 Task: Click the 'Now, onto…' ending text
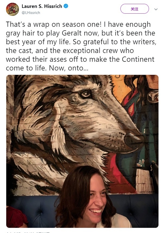tap(69, 68)
